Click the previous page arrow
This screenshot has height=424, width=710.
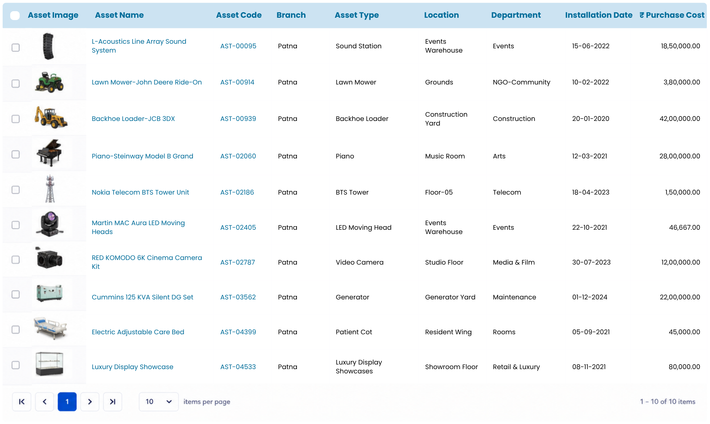point(44,401)
